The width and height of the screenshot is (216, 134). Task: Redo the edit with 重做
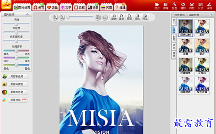121,17
